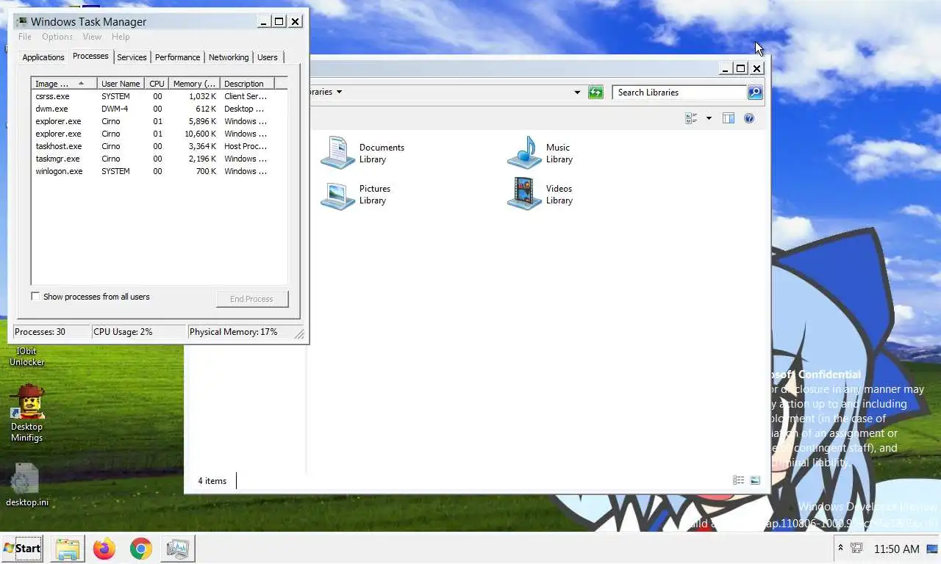Select the csrss.exe process row
The width and height of the screenshot is (941, 564).
click(159, 96)
